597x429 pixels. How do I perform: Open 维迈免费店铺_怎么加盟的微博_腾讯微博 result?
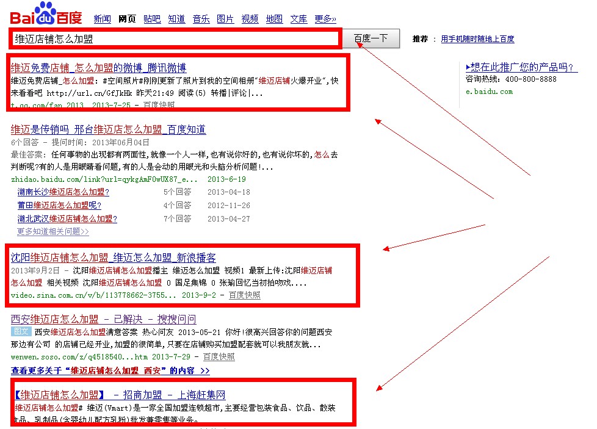[99, 68]
